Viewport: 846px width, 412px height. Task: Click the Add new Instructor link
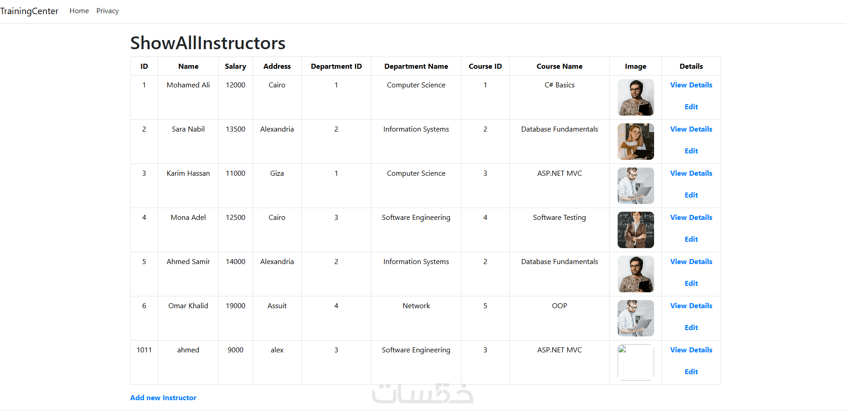[163, 398]
